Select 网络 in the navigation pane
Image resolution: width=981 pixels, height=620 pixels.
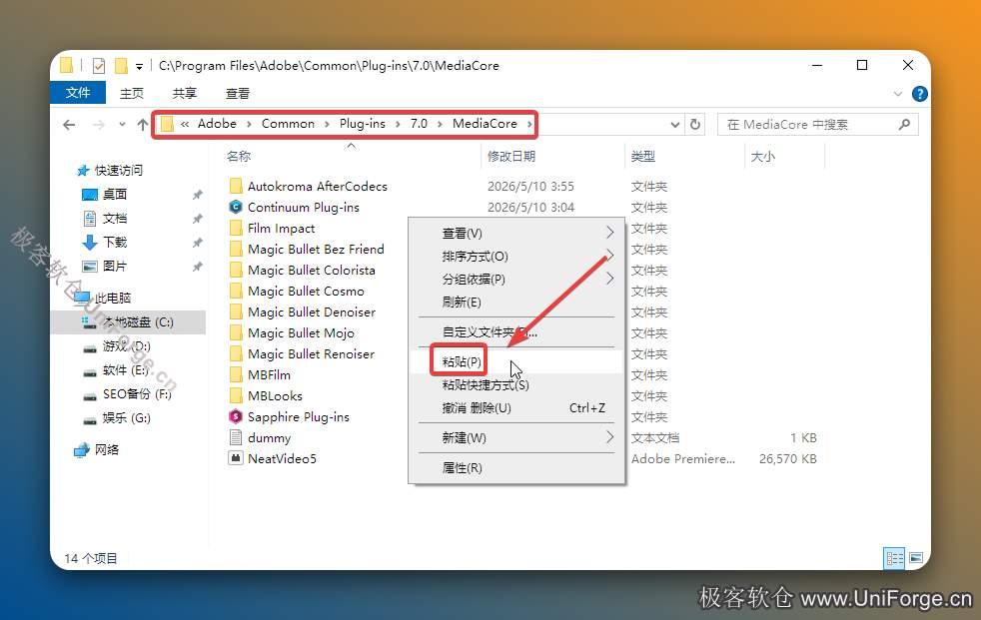(106, 449)
